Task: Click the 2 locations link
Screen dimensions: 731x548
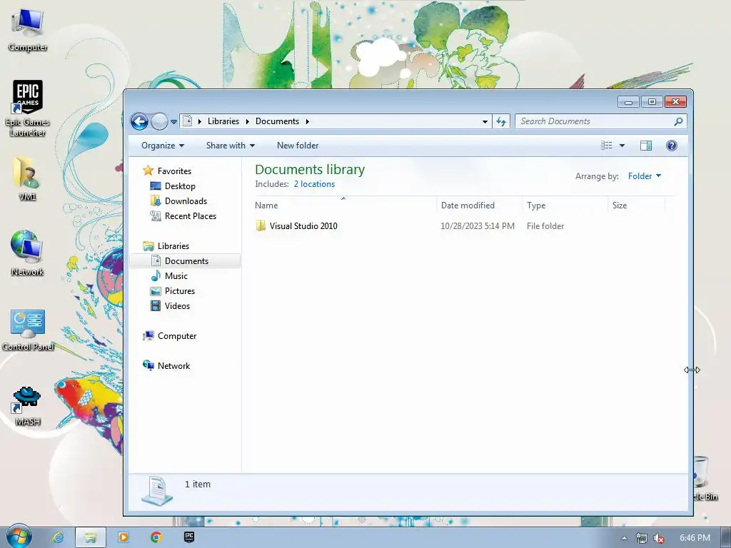Action: (314, 184)
